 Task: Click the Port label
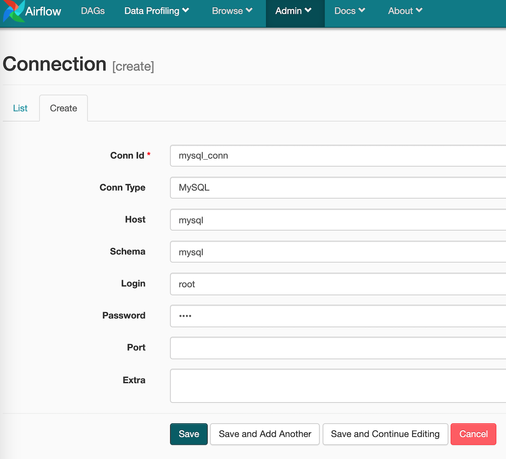pyautogui.click(x=136, y=347)
